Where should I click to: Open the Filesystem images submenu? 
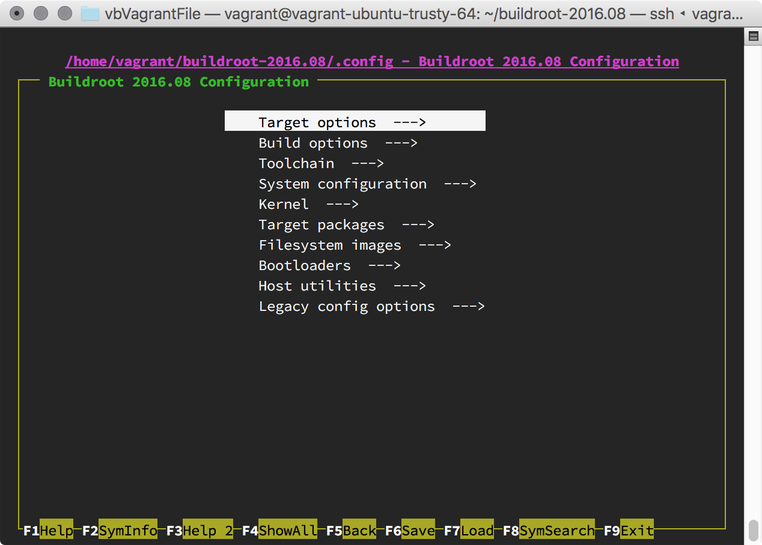click(x=355, y=245)
